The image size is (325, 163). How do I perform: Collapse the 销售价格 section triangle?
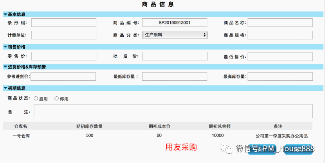(x=5, y=47)
